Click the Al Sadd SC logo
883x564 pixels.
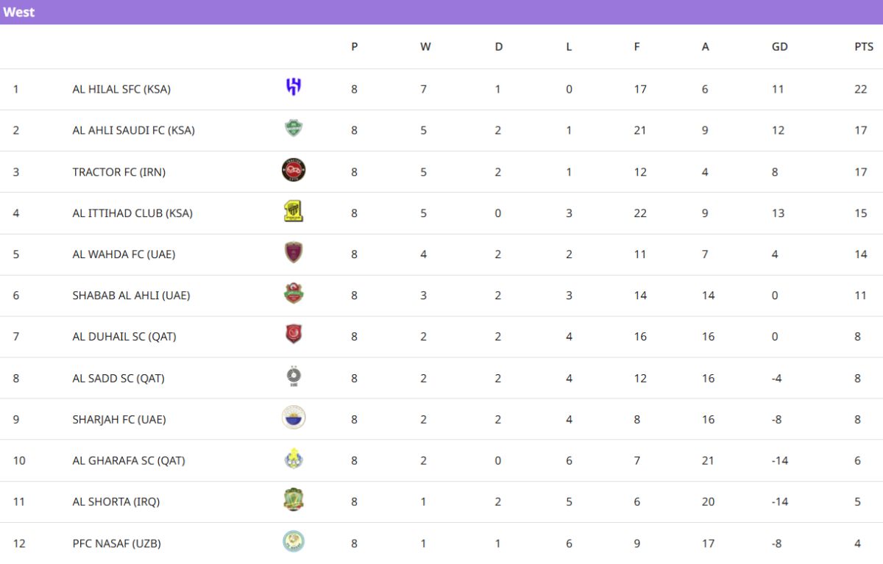(x=294, y=376)
